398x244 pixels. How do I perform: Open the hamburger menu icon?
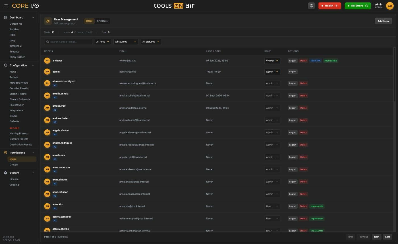6,6
